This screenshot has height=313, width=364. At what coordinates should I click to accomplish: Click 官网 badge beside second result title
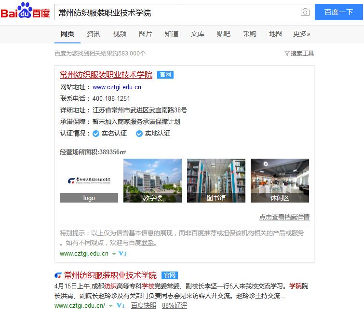point(170,275)
